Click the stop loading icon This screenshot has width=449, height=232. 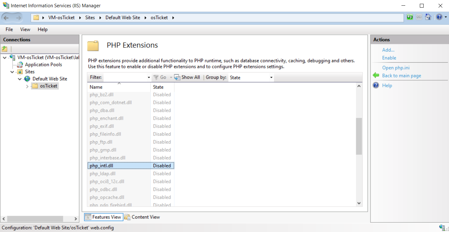[x=419, y=17]
